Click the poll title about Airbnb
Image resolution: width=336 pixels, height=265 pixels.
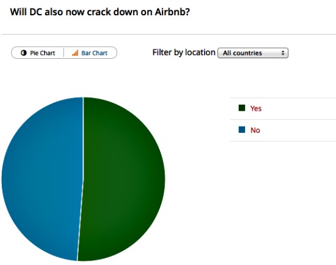(x=100, y=12)
